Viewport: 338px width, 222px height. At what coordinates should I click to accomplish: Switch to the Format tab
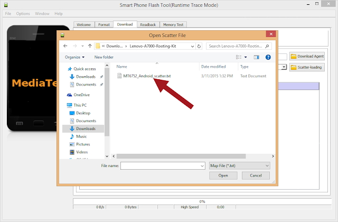[x=104, y=25]
